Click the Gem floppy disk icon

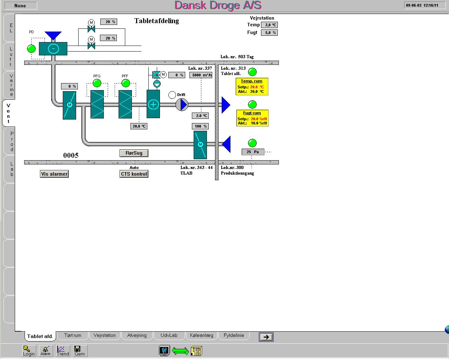(80, 351)
